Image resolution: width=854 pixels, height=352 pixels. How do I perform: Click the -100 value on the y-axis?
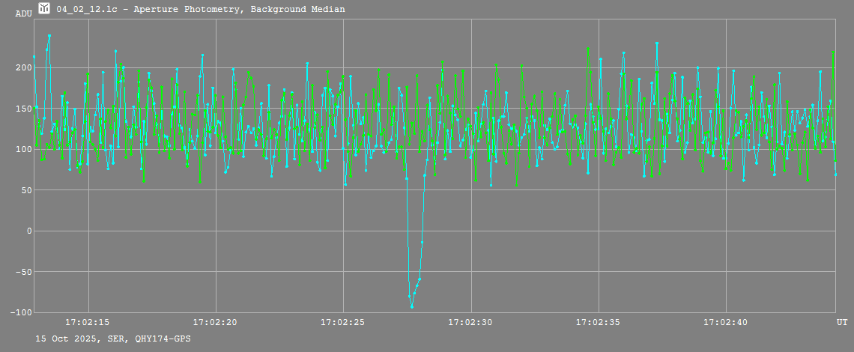pos(22,312)
